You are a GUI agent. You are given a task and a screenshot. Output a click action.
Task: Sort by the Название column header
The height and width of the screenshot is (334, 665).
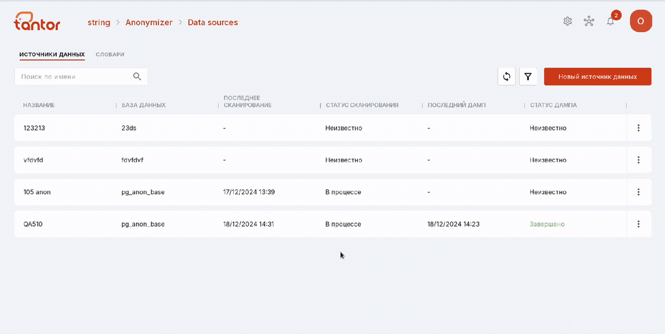tap(39, 105)
